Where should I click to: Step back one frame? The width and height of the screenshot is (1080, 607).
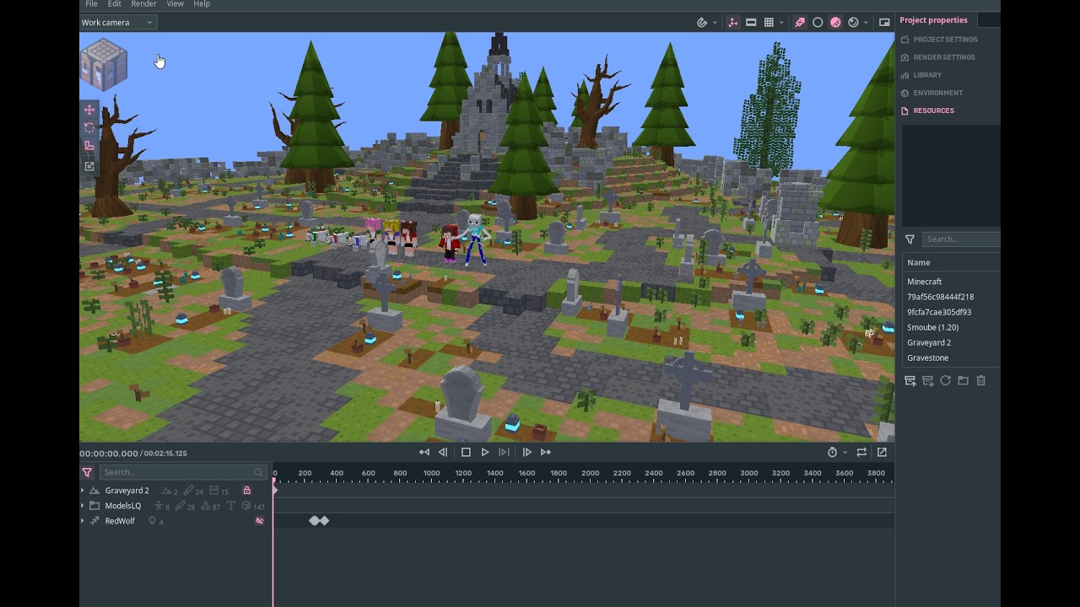[x=443, y=453]
